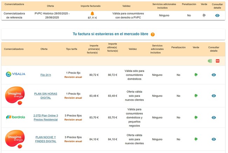228x153 pixels.
Task: Click 'PVPC Histórico 28/05/2025 - 28/06/2025' text
Action: pyautogui.click(x=52, y=15)
